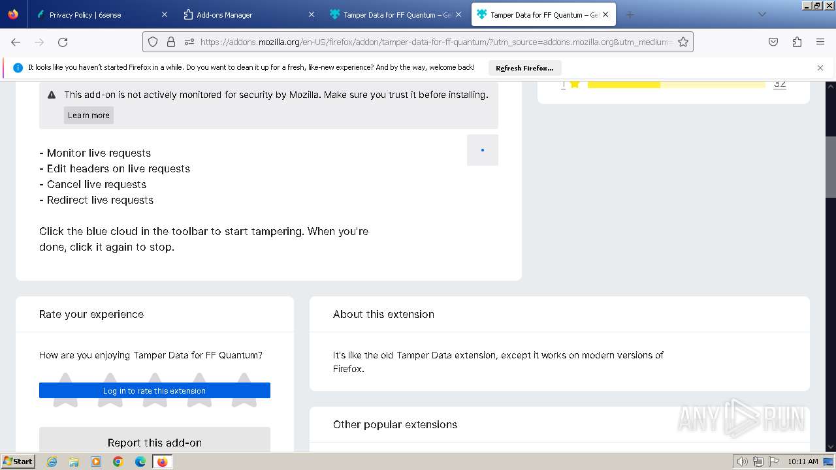The height and width of the screenshot is (470, 836).
Task: Go back to previous page
Action: pos(16,42)
